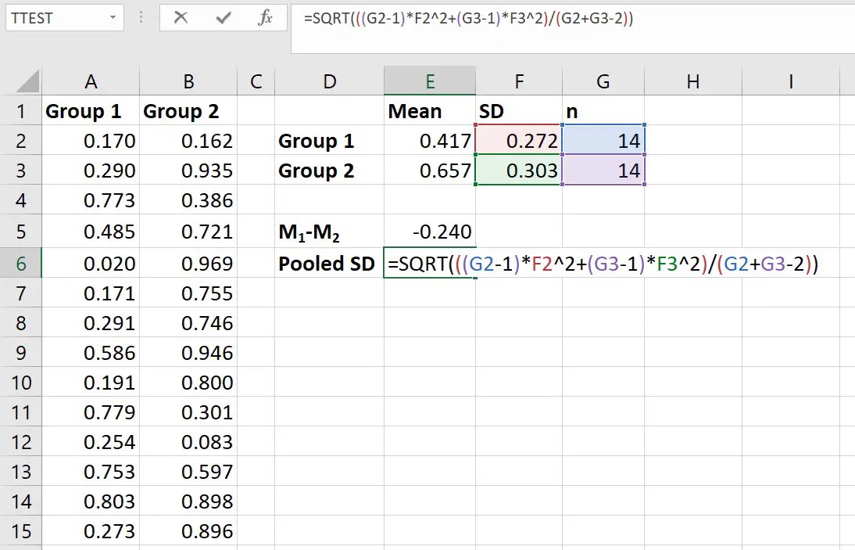The height and width of the screenshot is (550, 855).
Task: Select column E header
Action: (x=429, y=81)
